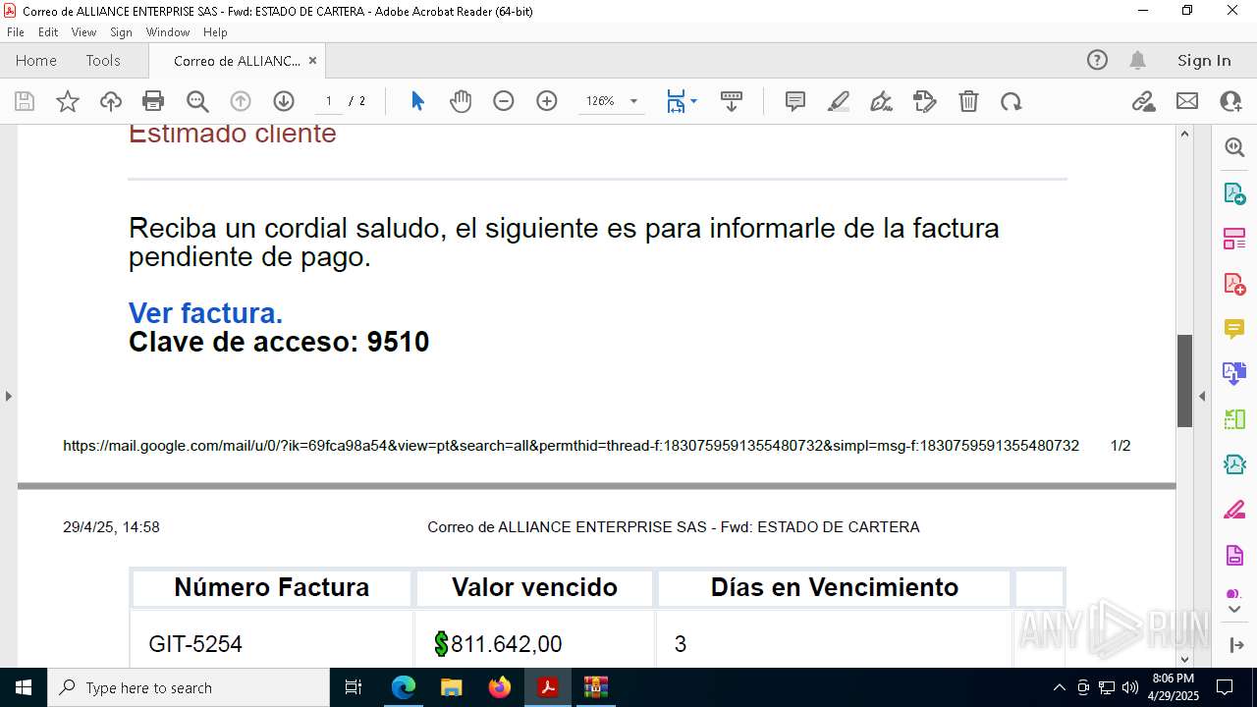Open the Create PDF tool in the right pane

point(1234,284)
